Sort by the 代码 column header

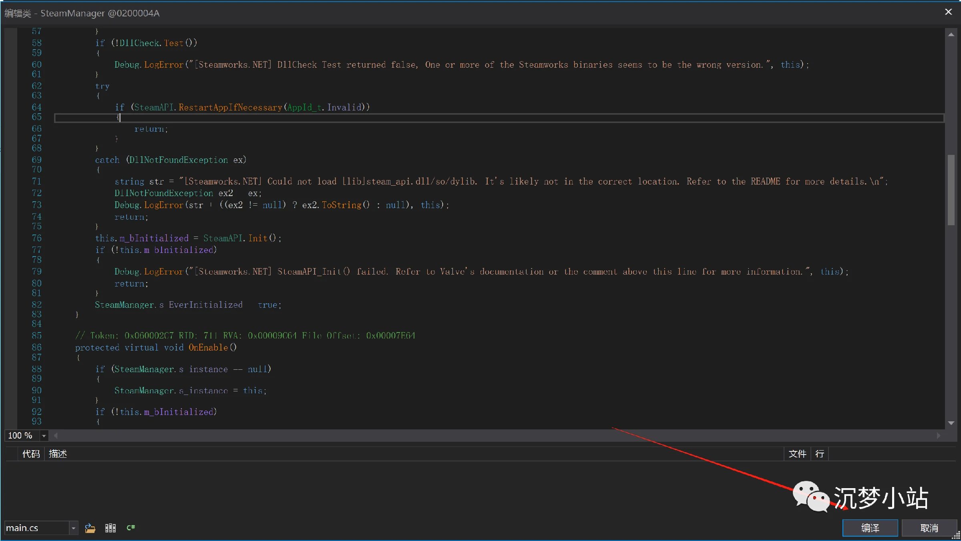[31, 454]
